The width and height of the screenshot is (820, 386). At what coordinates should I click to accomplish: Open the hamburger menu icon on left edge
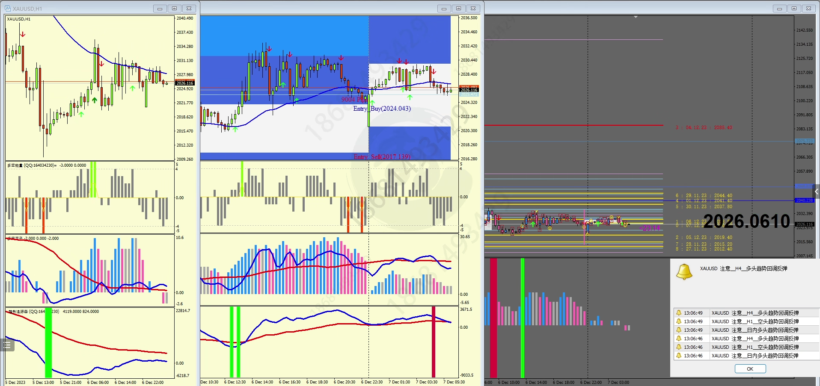click(7, 345)
